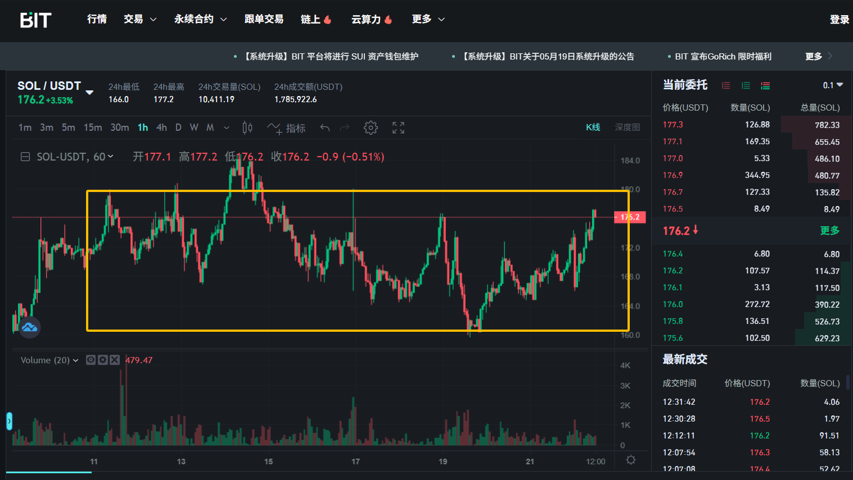This screenshot has height=480, width=853.
Task: Expand the left side panel arrow handle
Action: [x=9, y=421]
